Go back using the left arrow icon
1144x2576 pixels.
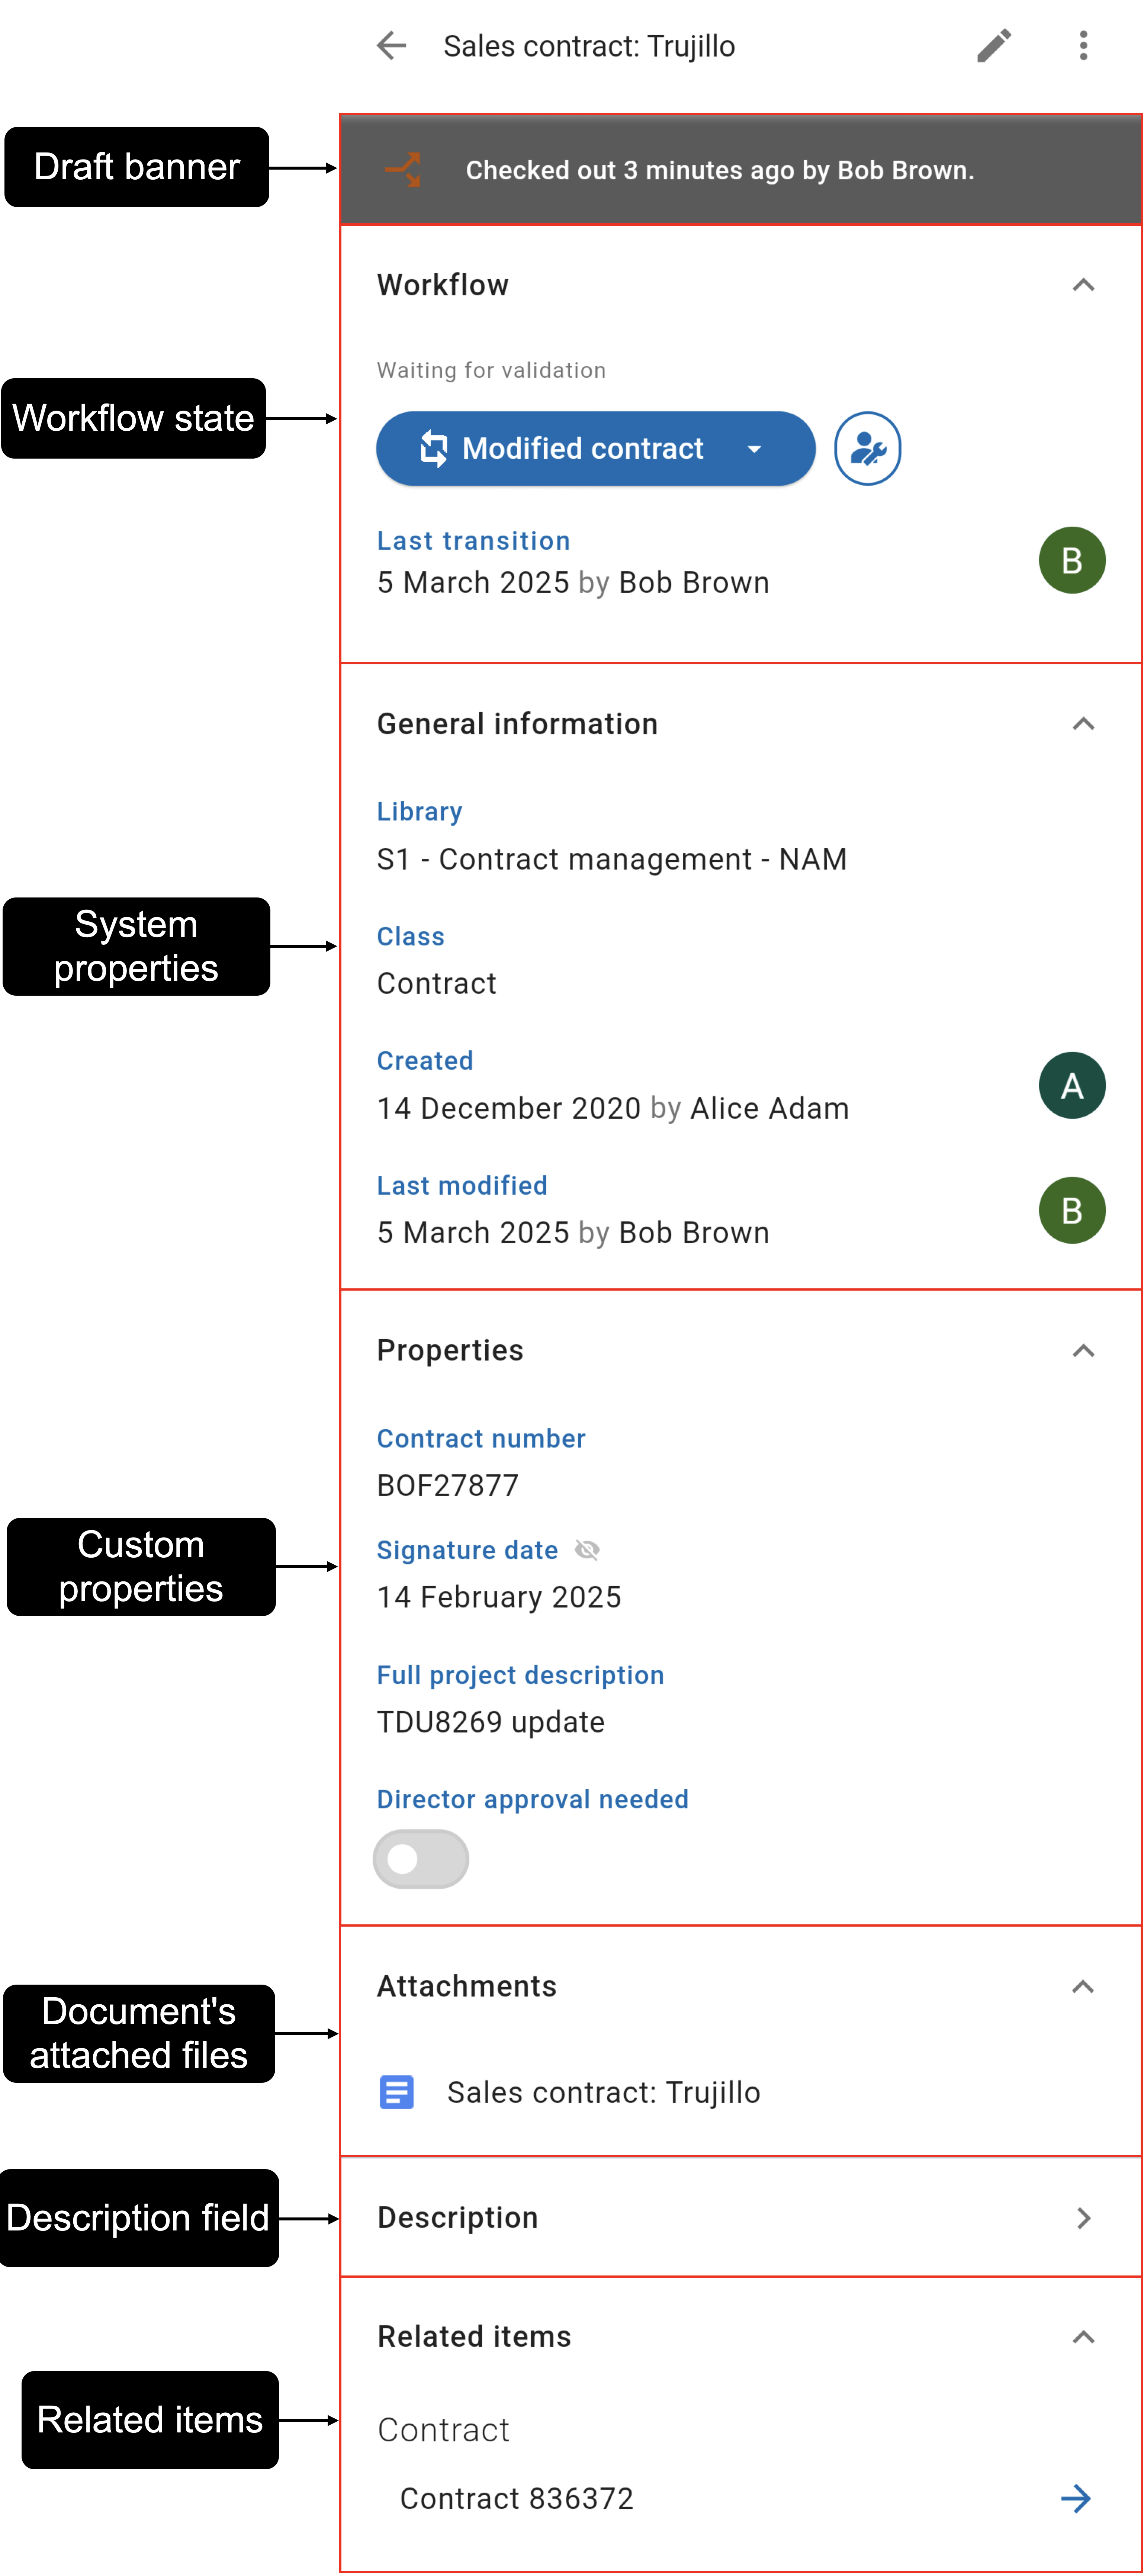coord(391,46)
